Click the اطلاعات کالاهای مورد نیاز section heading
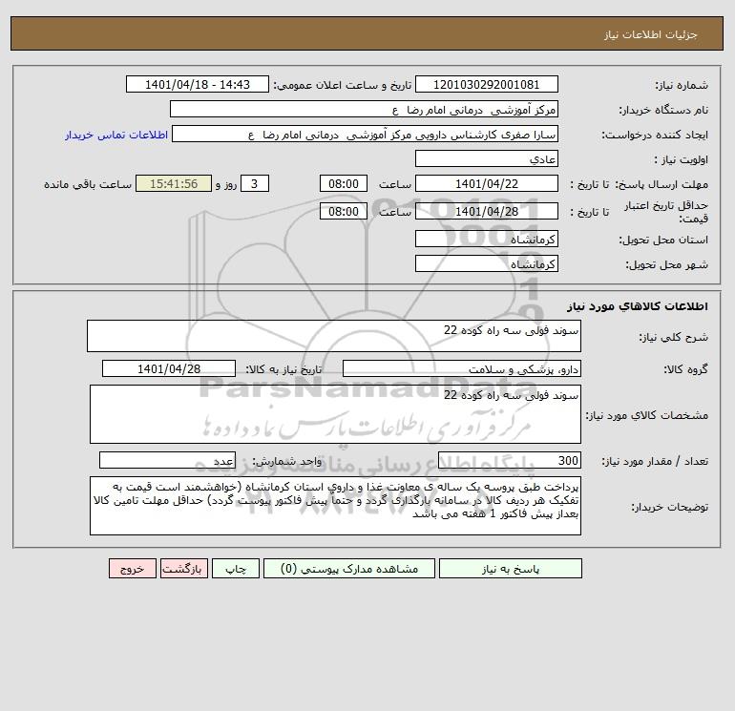This screenshot has width=735, height=711. coord(638,306)
